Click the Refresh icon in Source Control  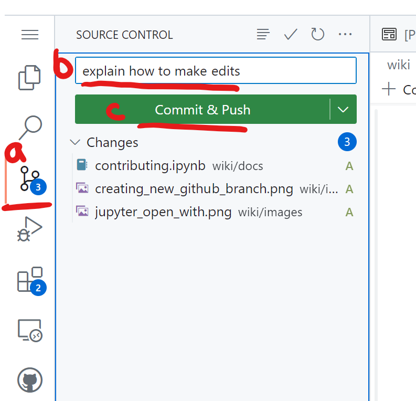click(x=317, y=34)
